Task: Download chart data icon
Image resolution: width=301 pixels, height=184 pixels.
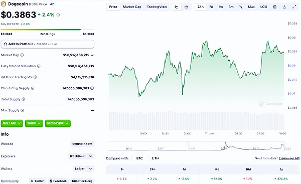Action: tap(284, 7)
